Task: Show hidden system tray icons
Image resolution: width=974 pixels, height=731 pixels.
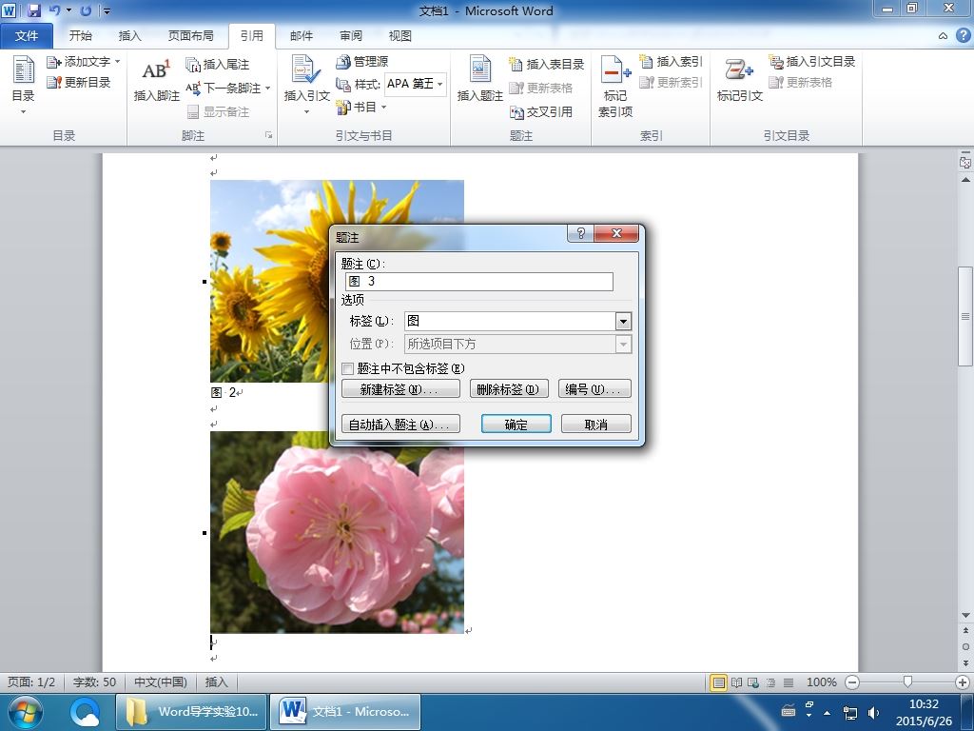Action: 828,712
